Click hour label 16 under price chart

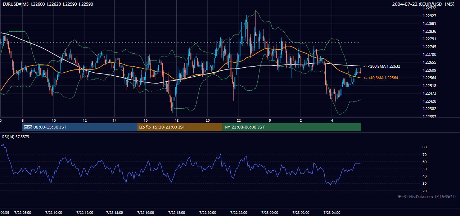click(146, 120)
